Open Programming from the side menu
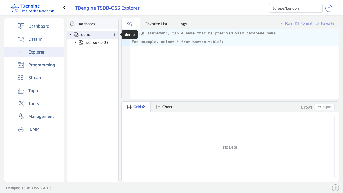Image resolution: width=343 pixels, height=193 pixels. point(34,65)
